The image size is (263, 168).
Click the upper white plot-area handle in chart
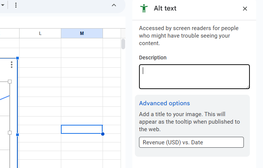pyautogui.click(x=10, y=82)
